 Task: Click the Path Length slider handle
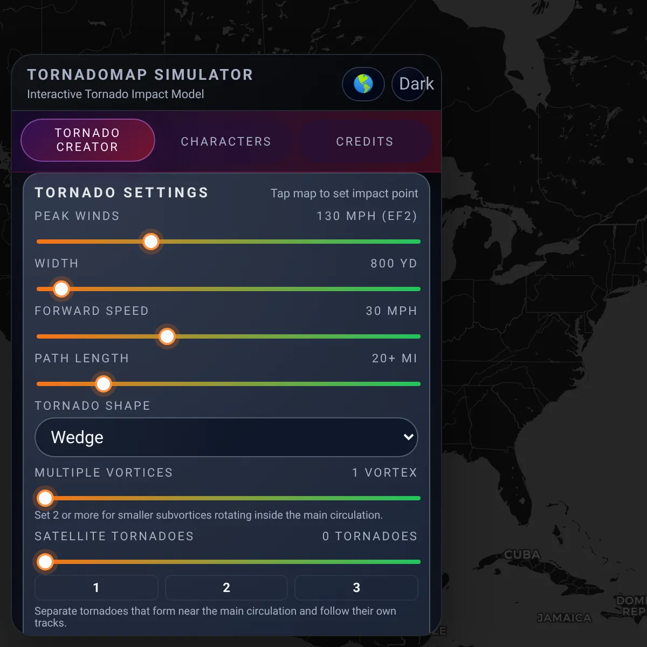(103, 384)
